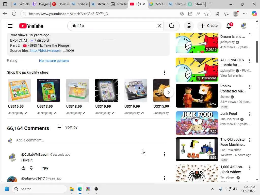Open the taskbar microphone tray icon
Image resolution: width=260 pixels, height=195 pixels.
[221, 189]
